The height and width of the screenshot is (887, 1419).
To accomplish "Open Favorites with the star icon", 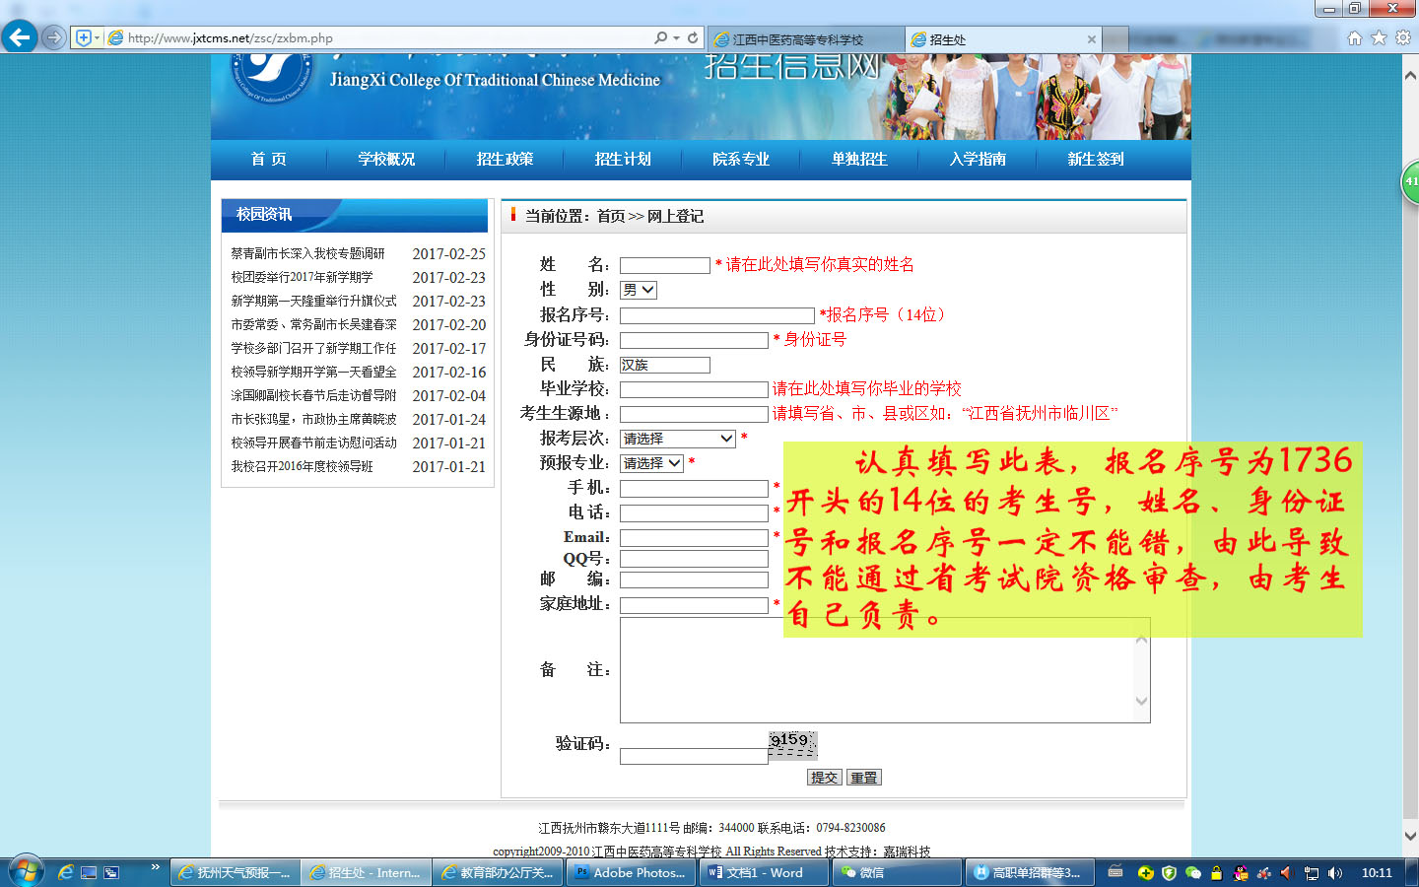I will coord(1379,37).
